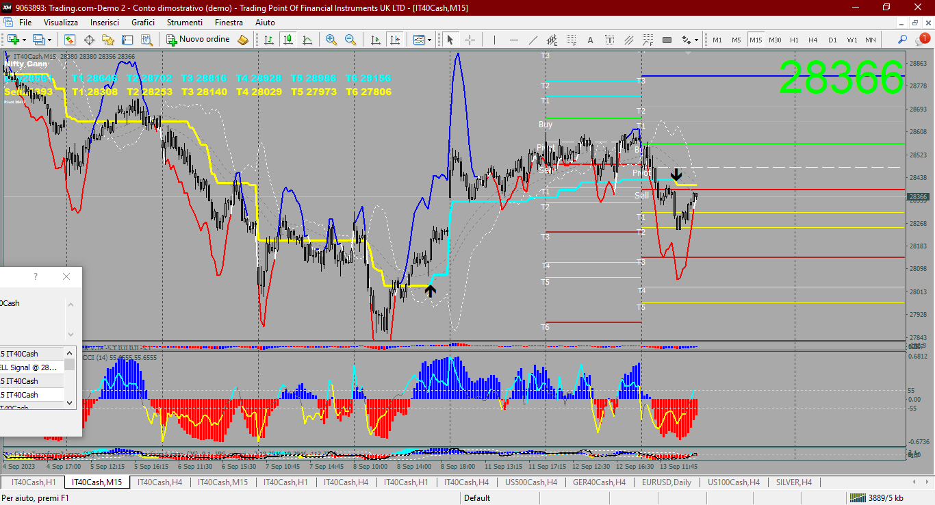
Task: Open the Arrows objects button
Action: coord(686,40)
